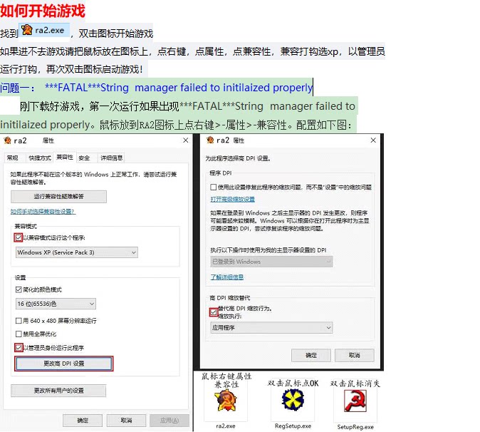Open 了解详细信息 link

(x=227, y=277)
